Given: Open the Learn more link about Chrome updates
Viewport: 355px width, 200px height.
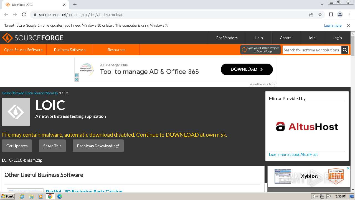Looking at the screenshot, I should 333,25.
